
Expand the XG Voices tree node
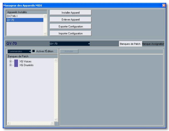pos(10,61)
